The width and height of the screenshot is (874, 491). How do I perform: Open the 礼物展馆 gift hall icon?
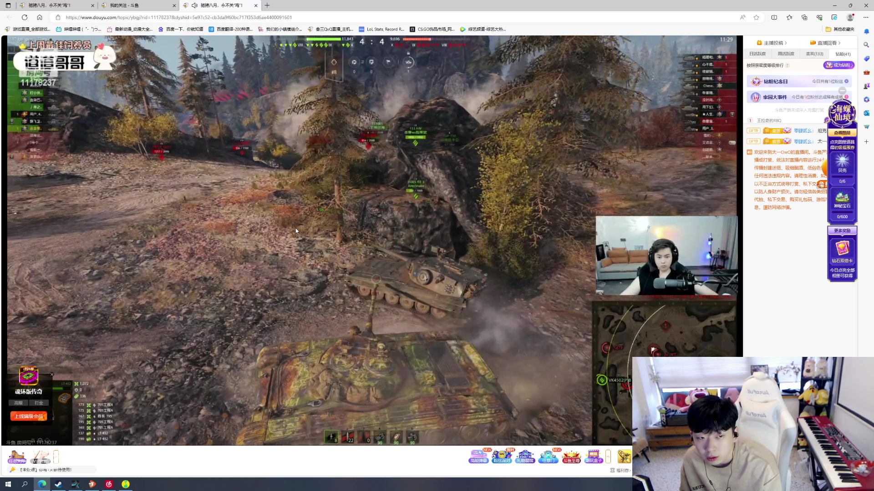pyautogui.click(x=525, y=456)
